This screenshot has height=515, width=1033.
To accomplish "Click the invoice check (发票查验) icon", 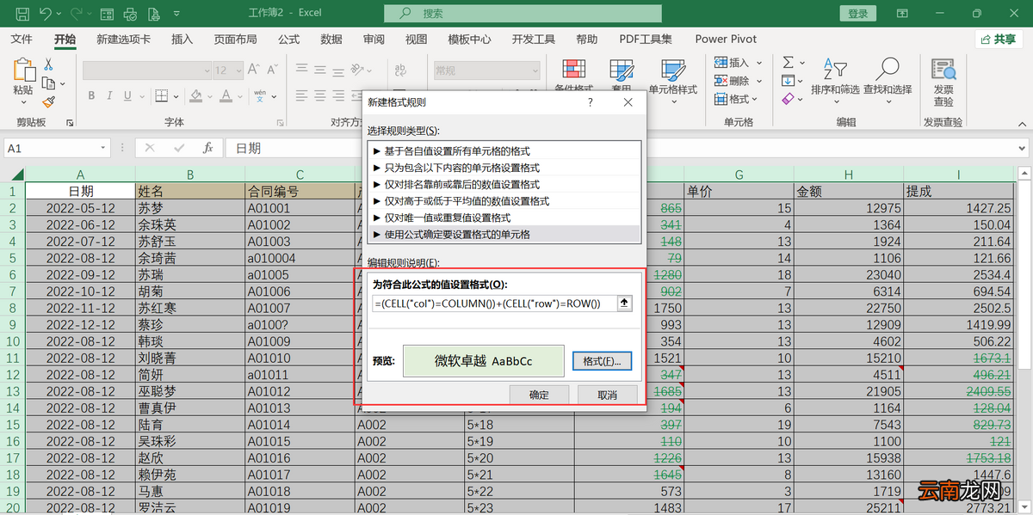I will click(943, 70).
